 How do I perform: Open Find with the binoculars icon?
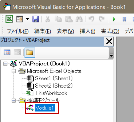pos(79,19)
